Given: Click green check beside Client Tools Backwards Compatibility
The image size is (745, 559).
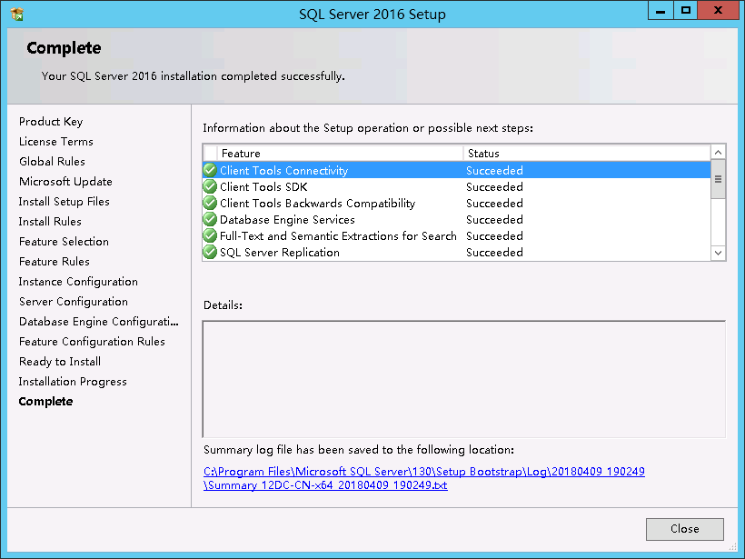Looking at the screenshot, I should pos(210,203).
